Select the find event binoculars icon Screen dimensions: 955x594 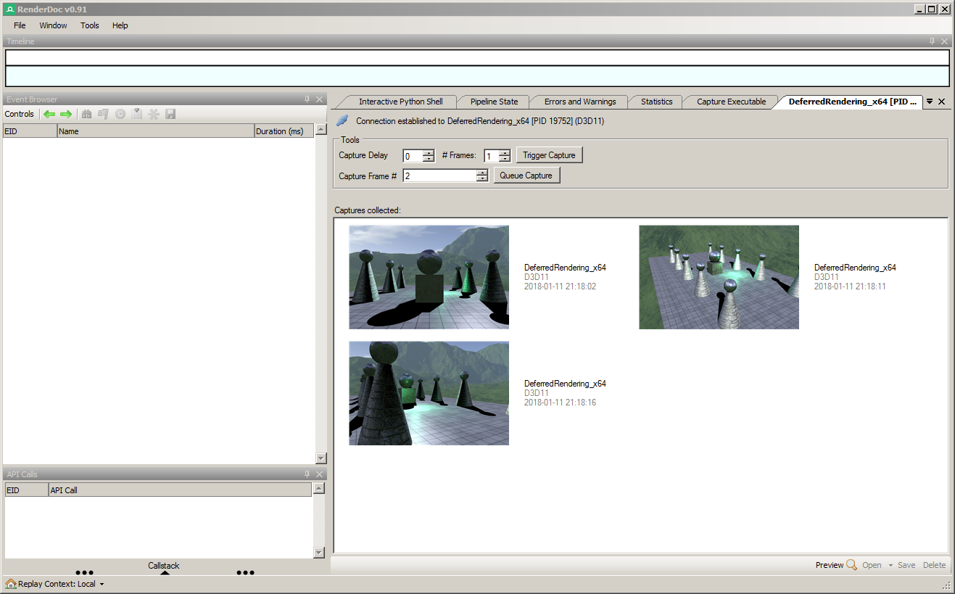pos(86,114)
